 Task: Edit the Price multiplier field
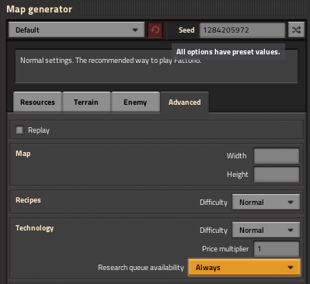coord(277,249)
